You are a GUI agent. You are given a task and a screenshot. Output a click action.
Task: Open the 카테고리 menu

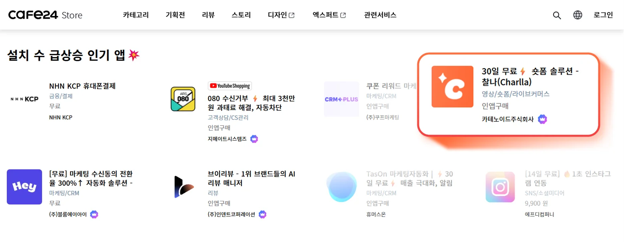click(x=136, y=15)
